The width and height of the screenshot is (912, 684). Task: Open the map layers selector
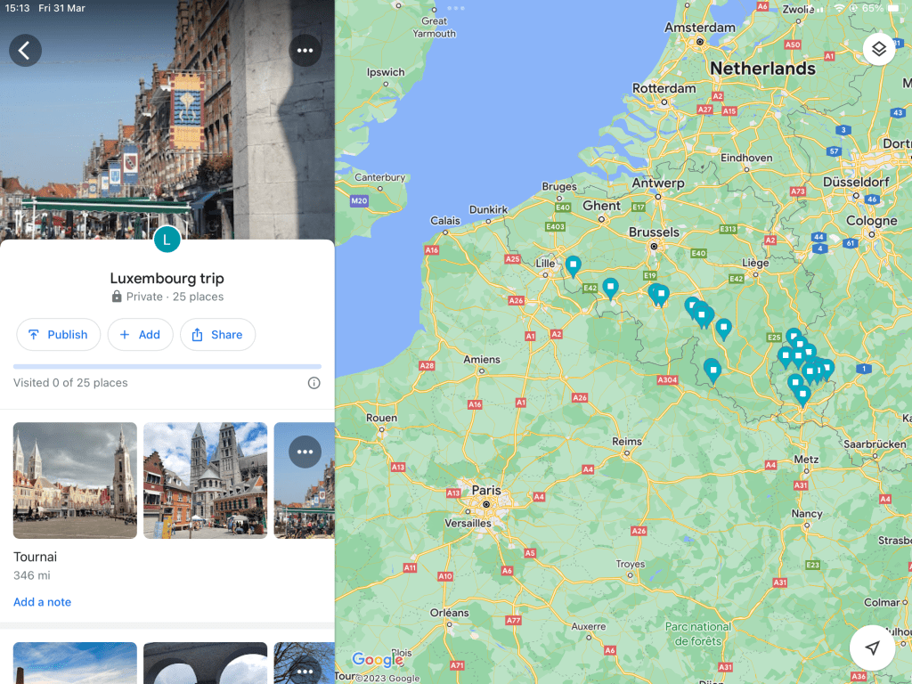879,49
